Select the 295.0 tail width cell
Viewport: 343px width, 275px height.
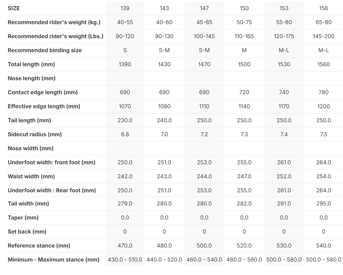323,204
